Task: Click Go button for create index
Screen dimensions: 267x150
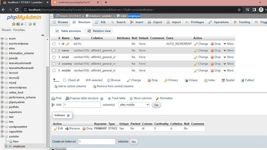Action: click(x=133, y=142)
